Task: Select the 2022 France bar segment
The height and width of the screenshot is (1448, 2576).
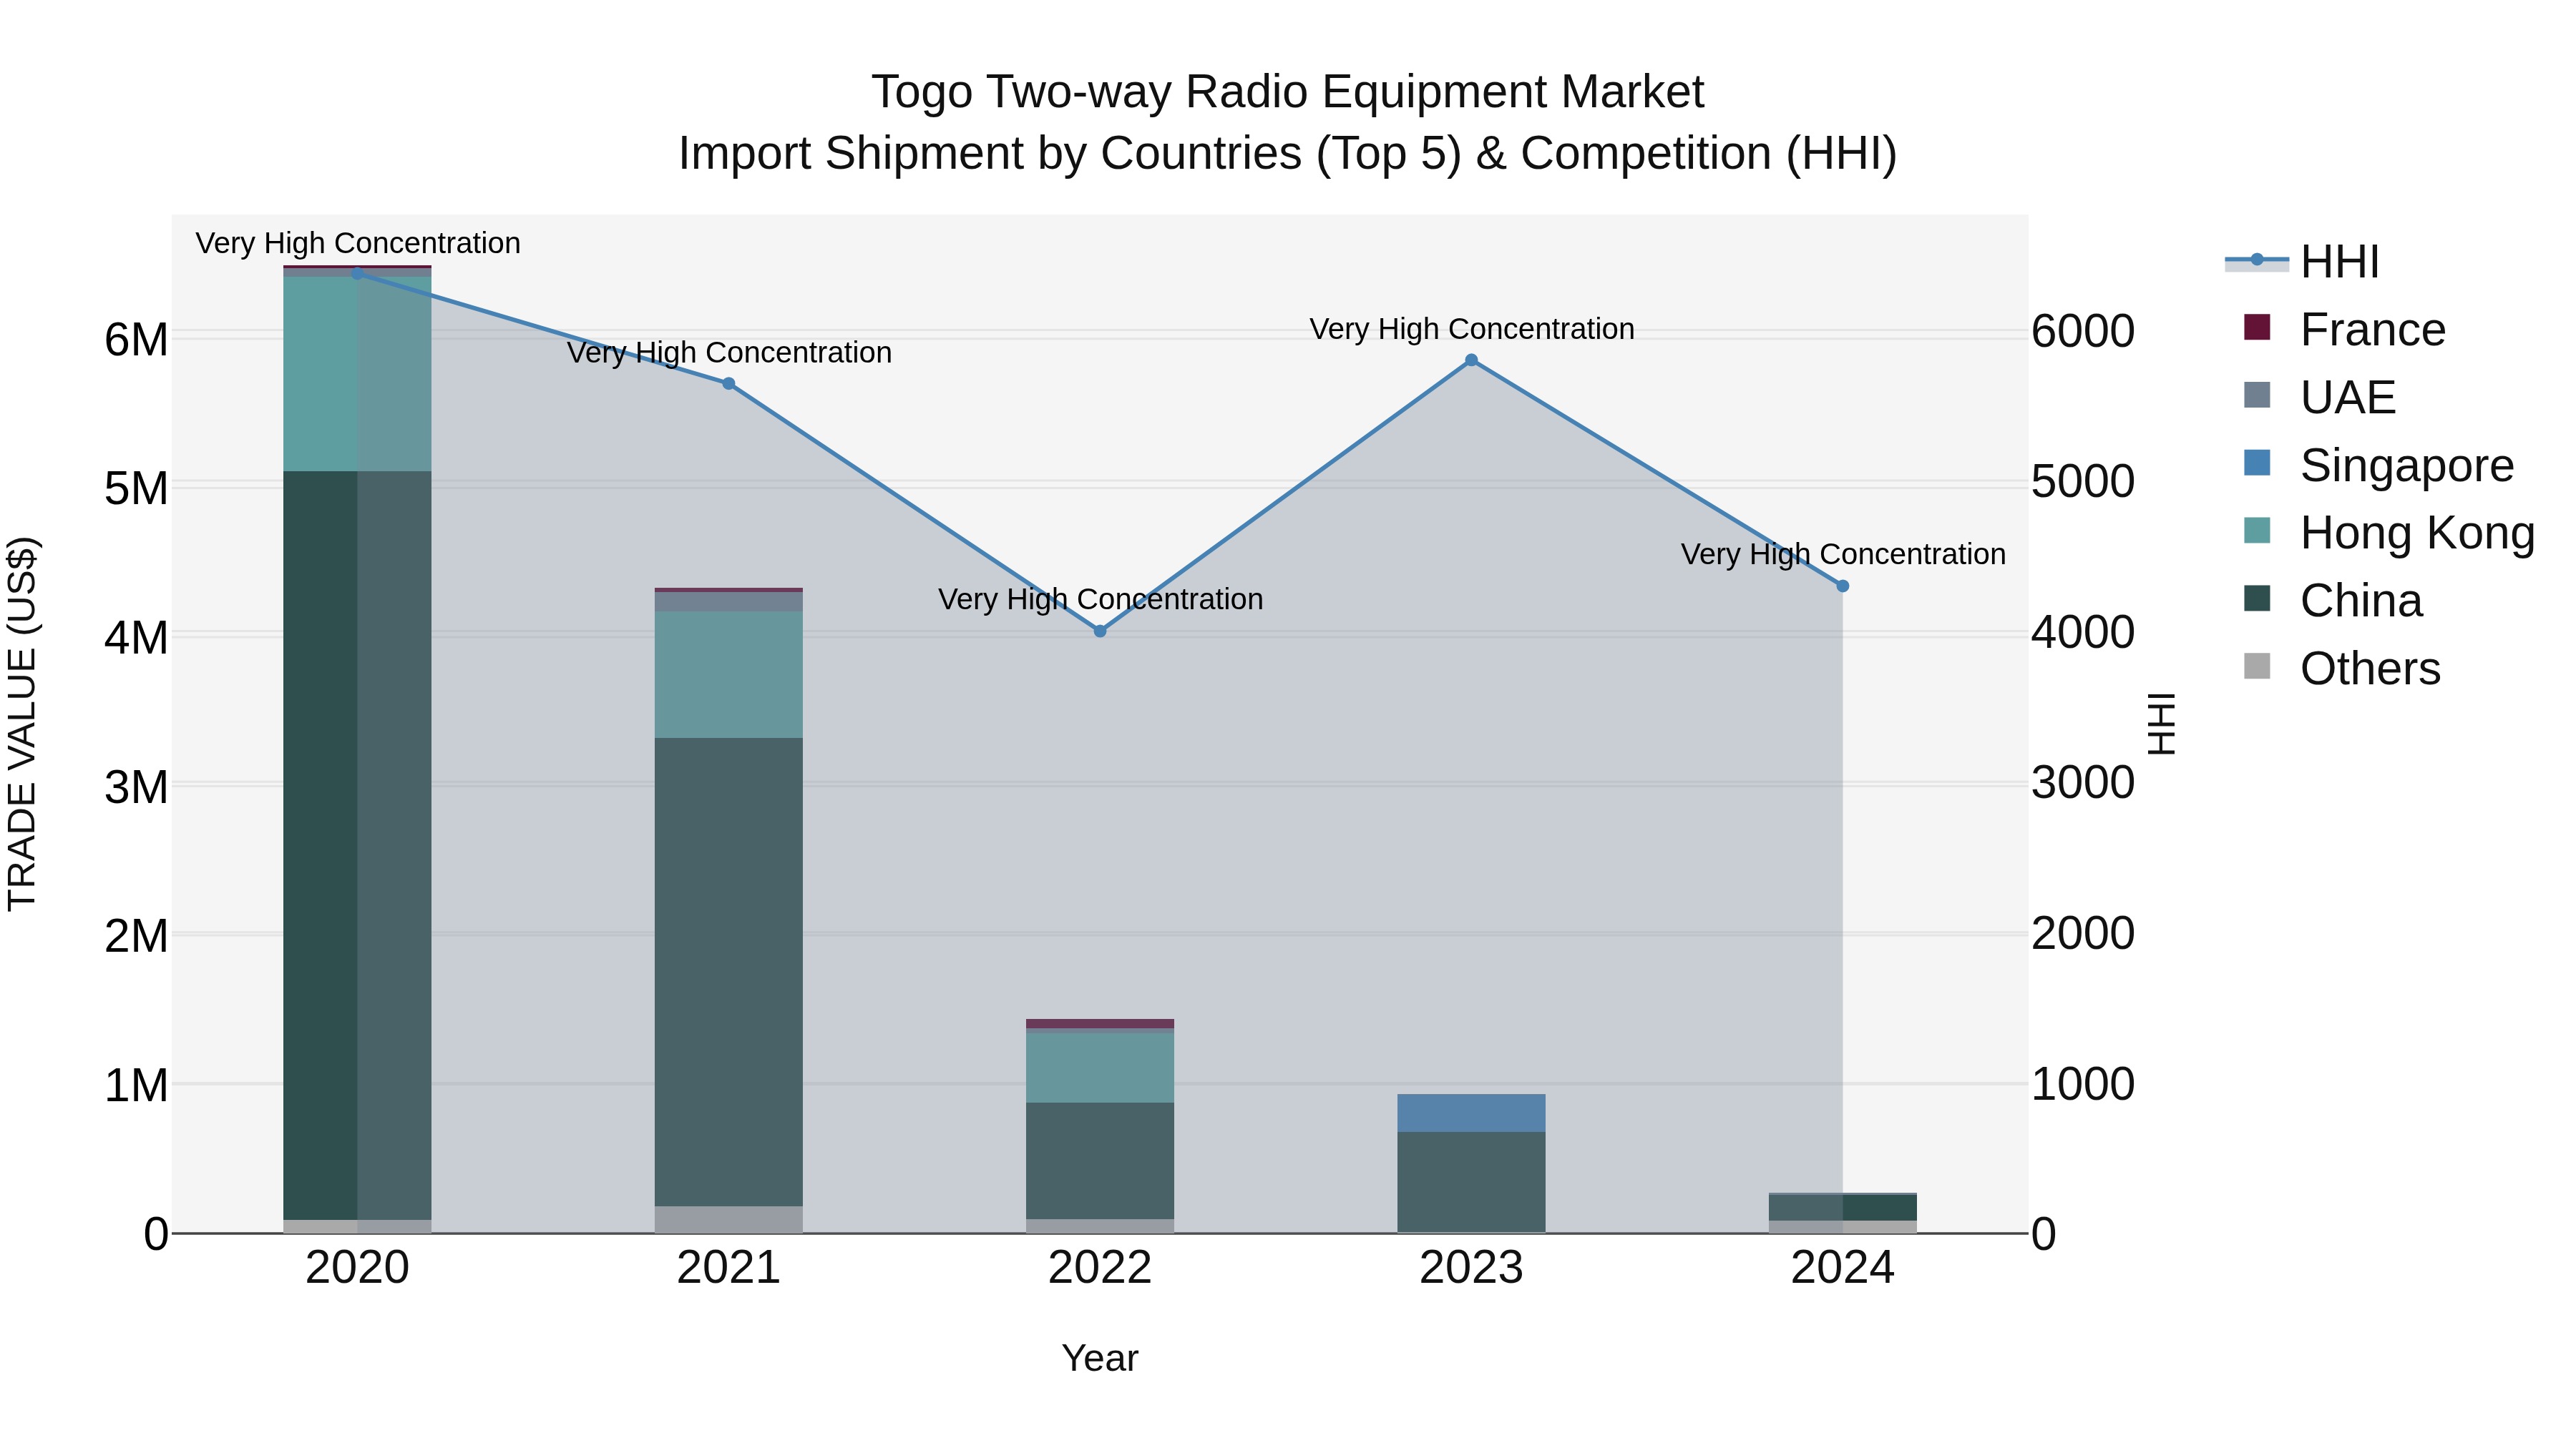Action: (1100, 1023)
